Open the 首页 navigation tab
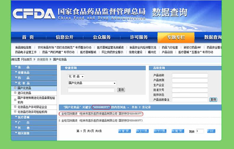Screen dimensions: 234x149 [28, 37]
